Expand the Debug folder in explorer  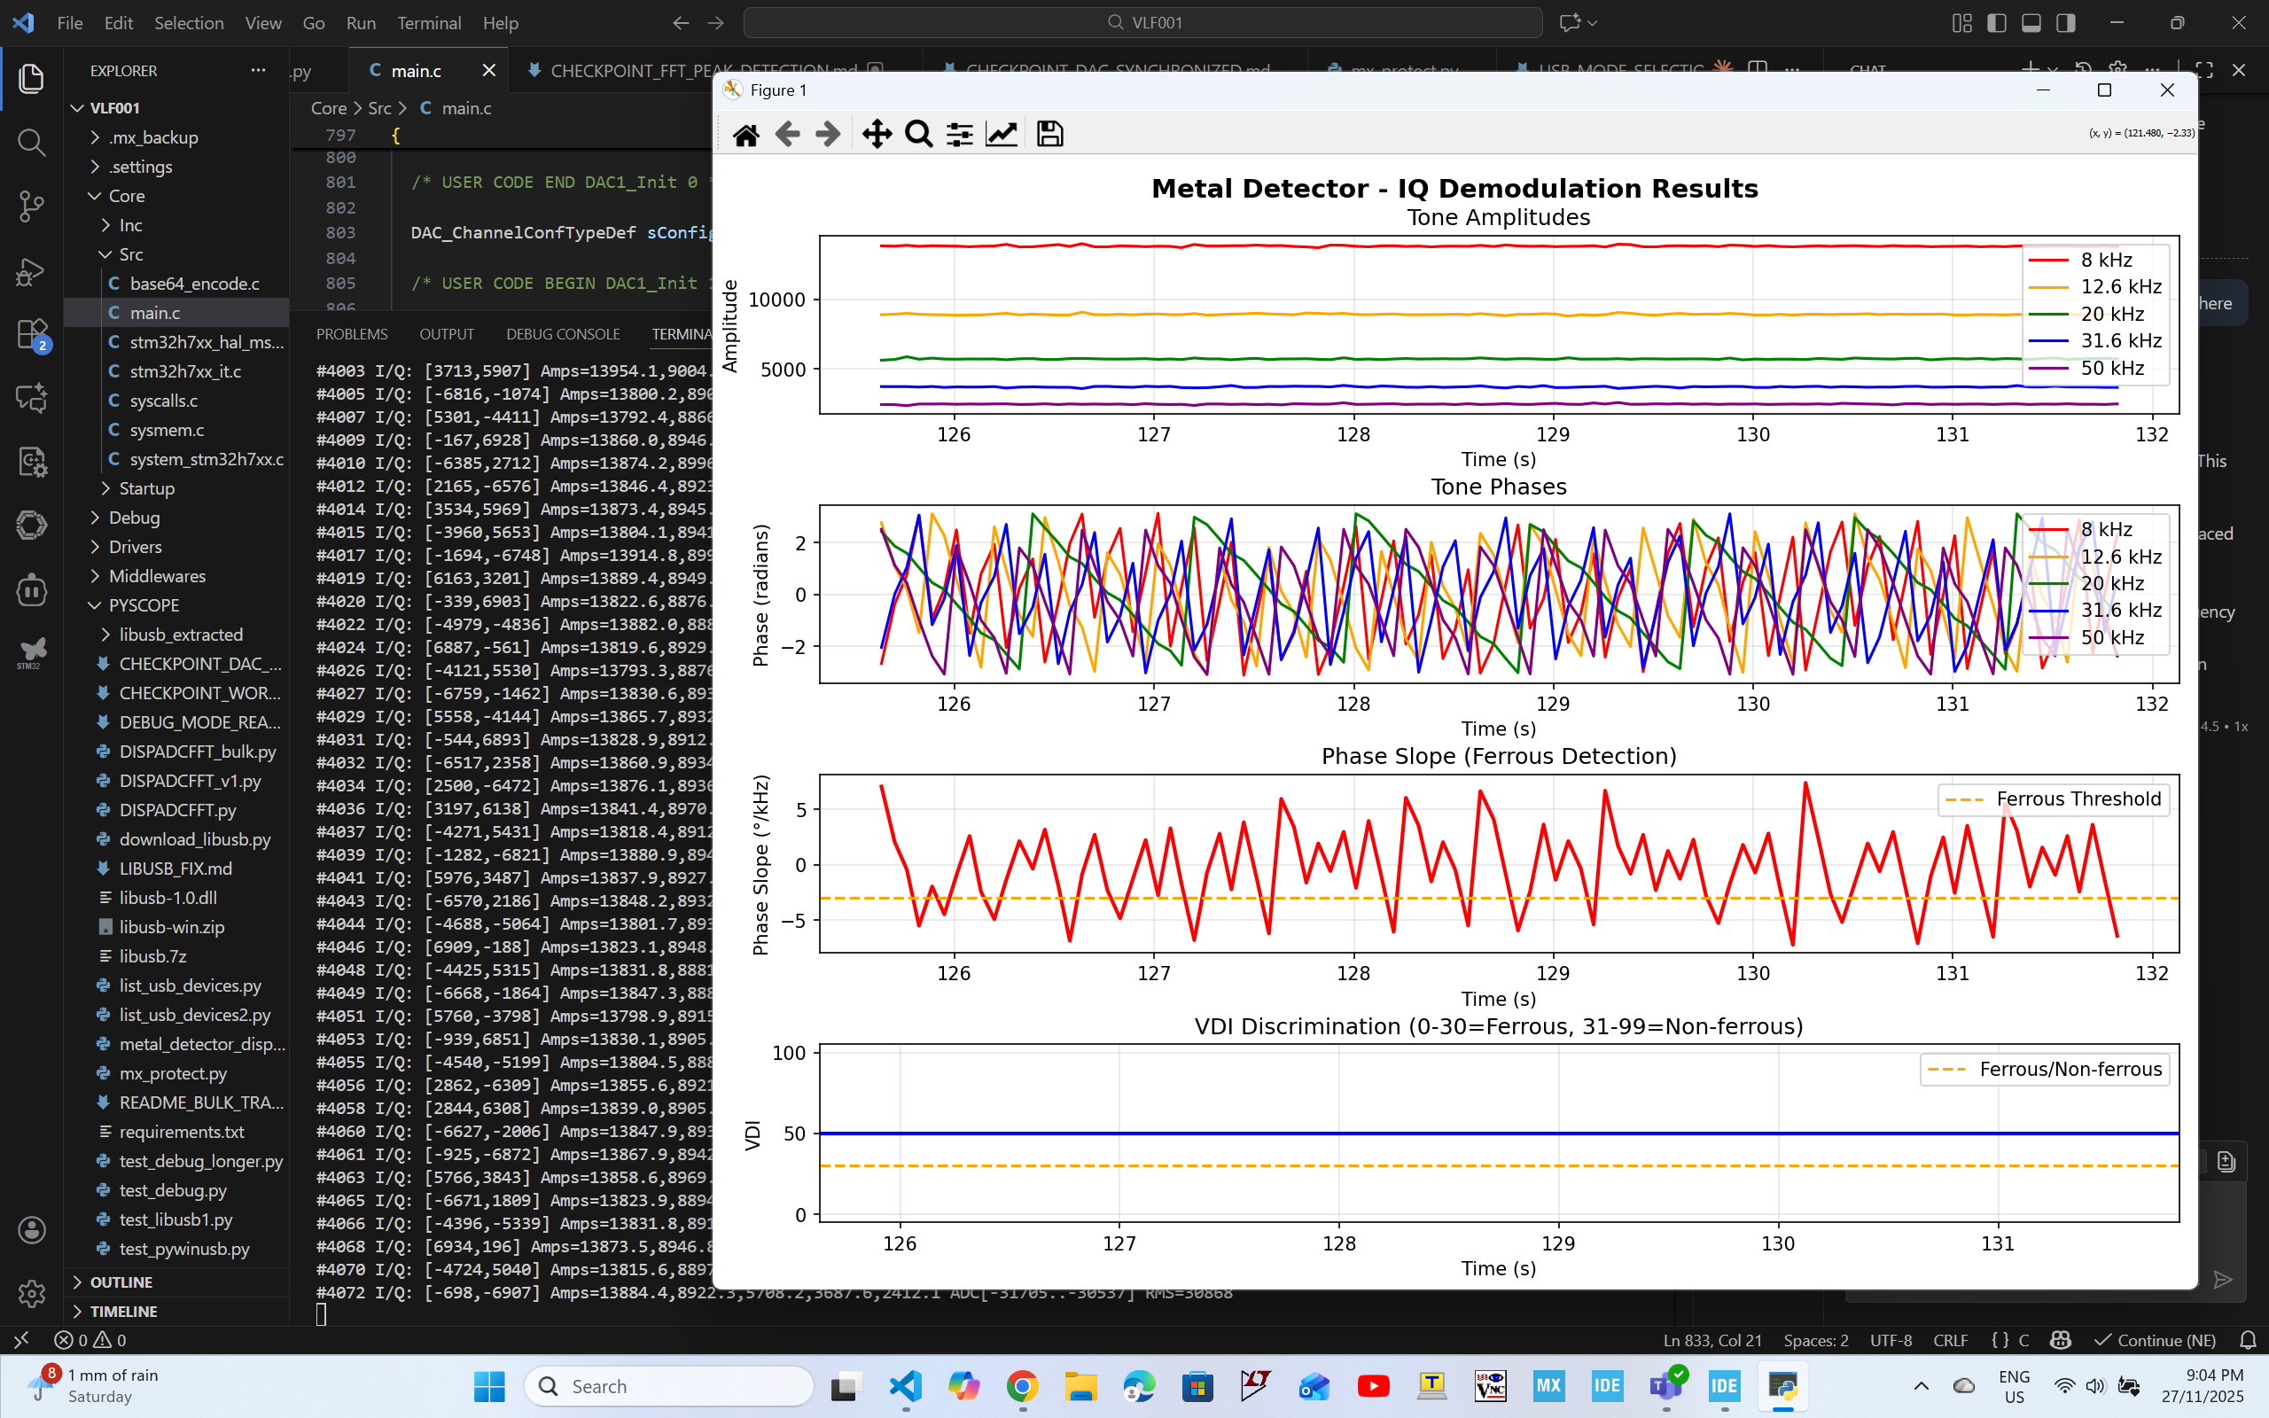pyautogui.click(x=134, y=518)
